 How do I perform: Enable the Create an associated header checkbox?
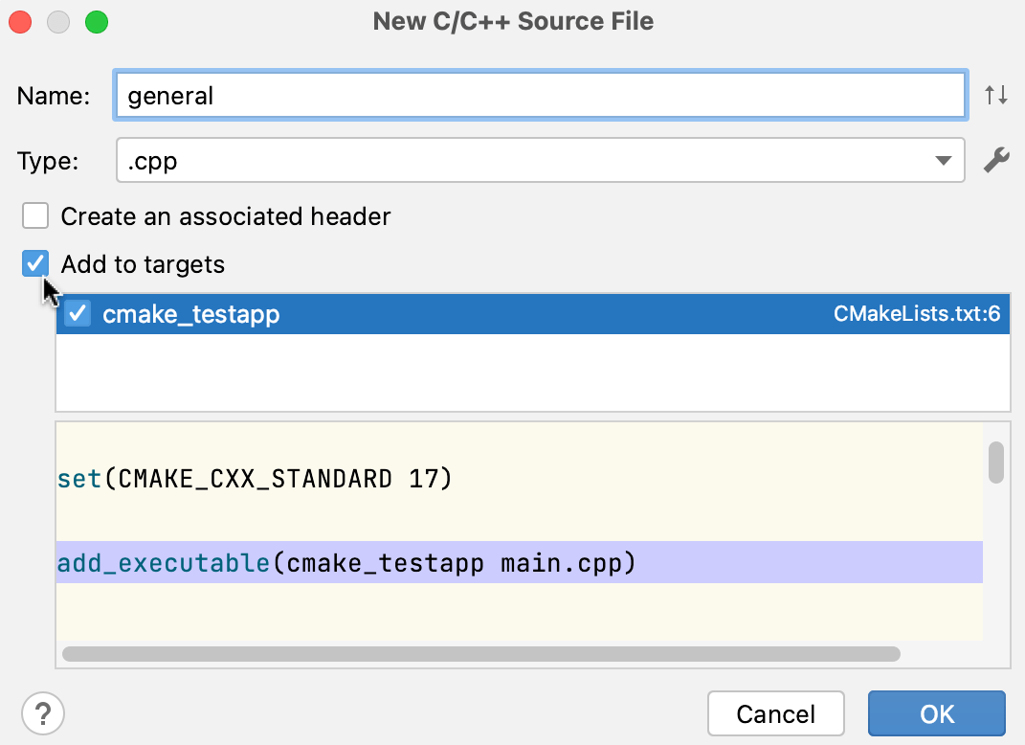pos(34,215)
